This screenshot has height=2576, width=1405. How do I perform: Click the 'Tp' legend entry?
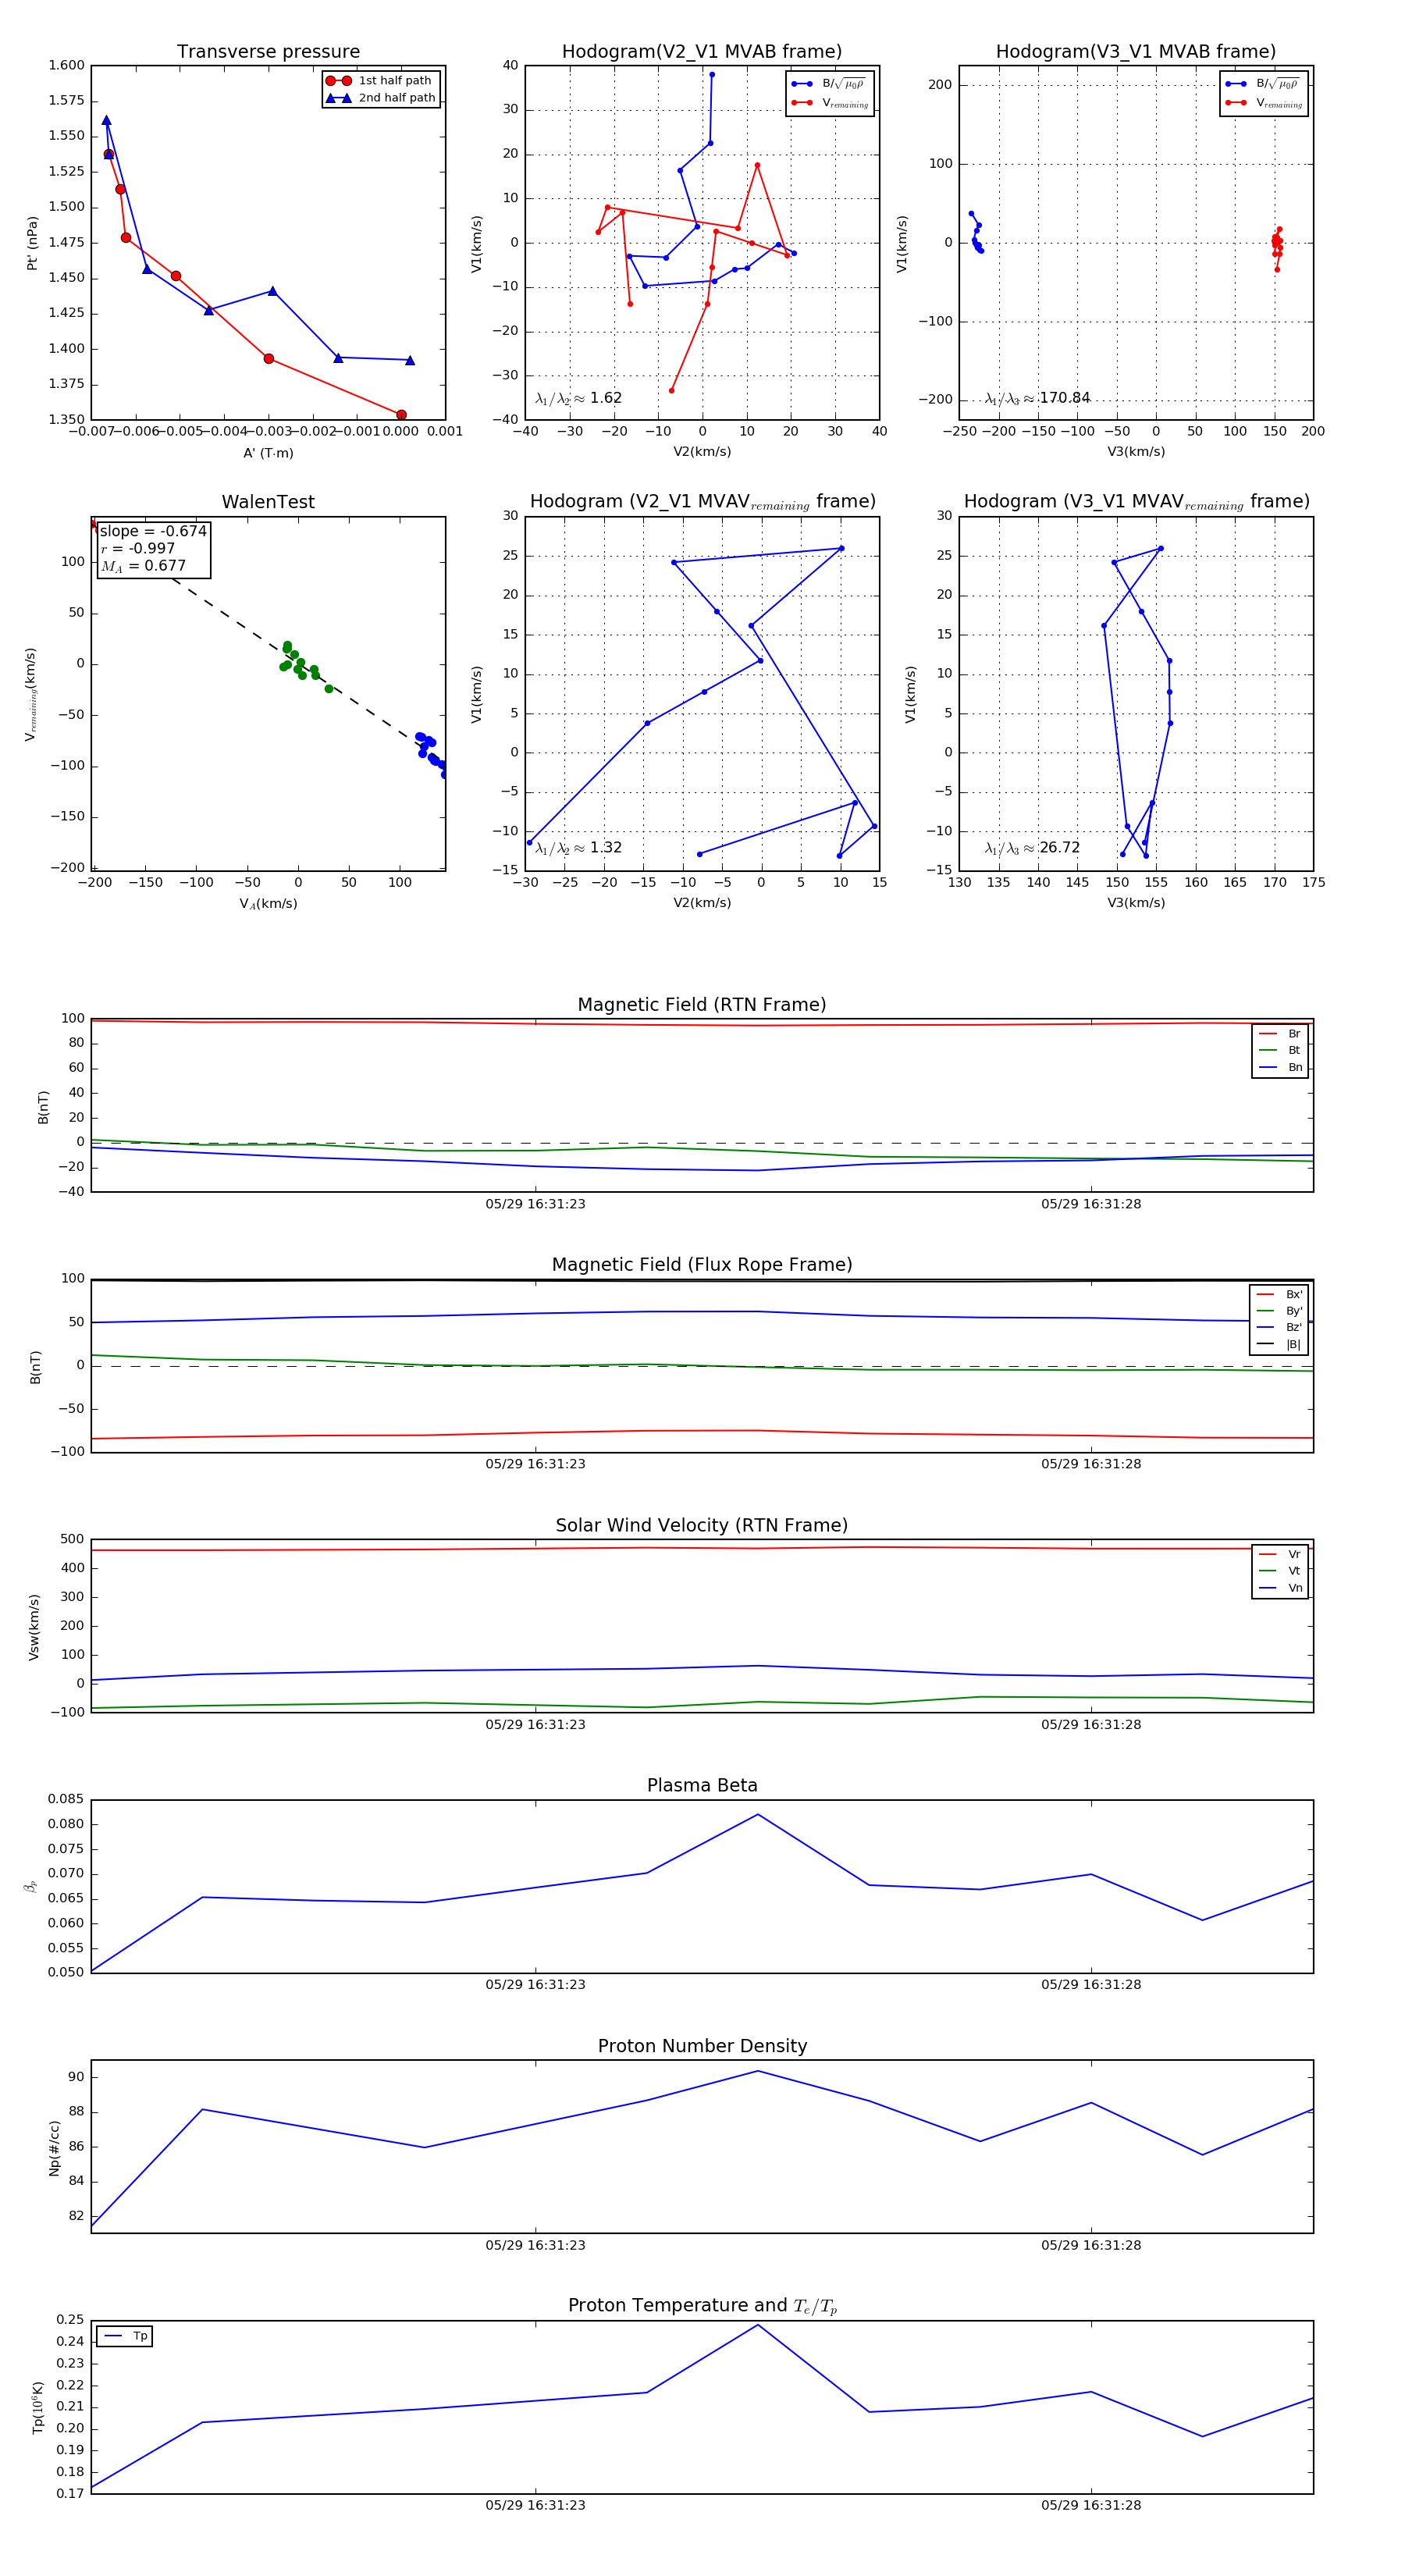[x=125, y=2337]
